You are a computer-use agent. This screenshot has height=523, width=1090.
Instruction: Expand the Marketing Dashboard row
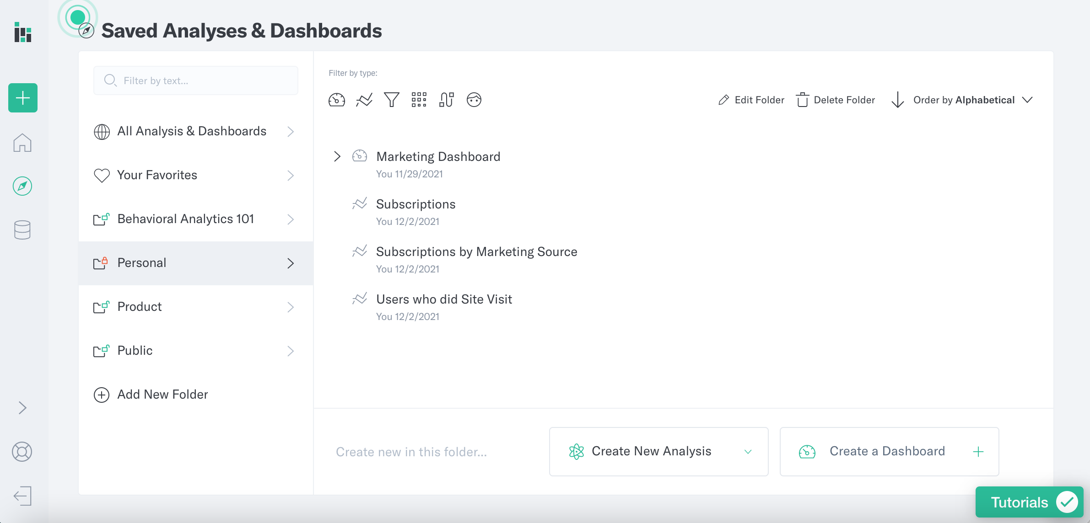pos(337,156)
